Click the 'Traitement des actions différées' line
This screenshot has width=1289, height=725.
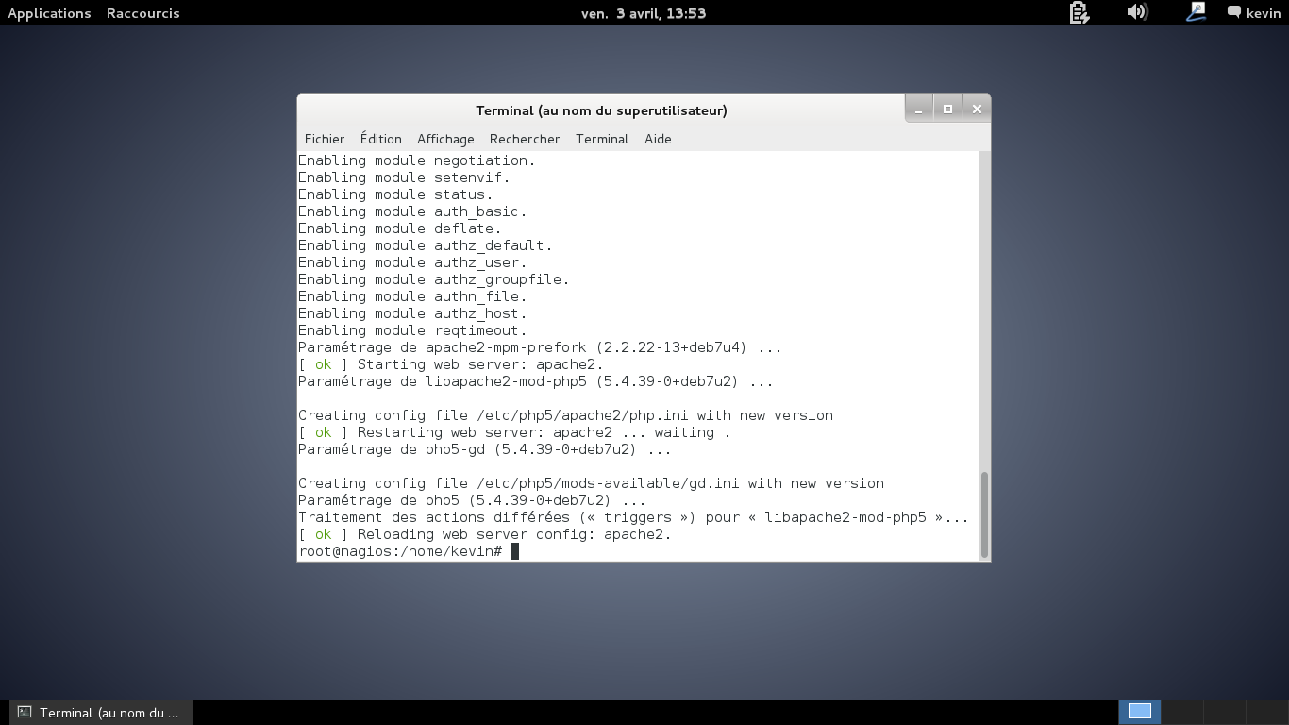pos(633,517)
